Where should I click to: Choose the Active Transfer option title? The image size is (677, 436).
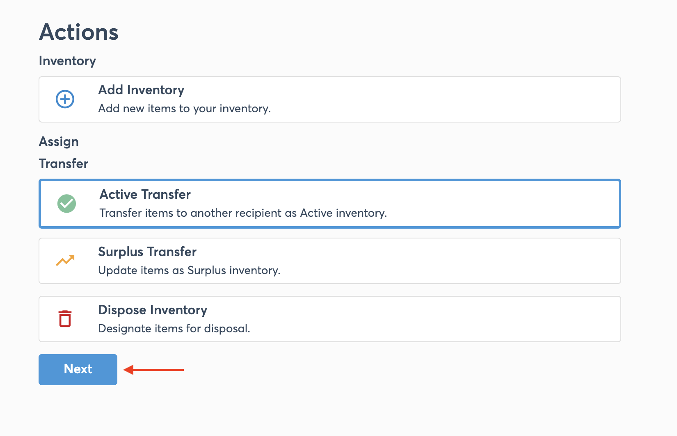(145, 194)
